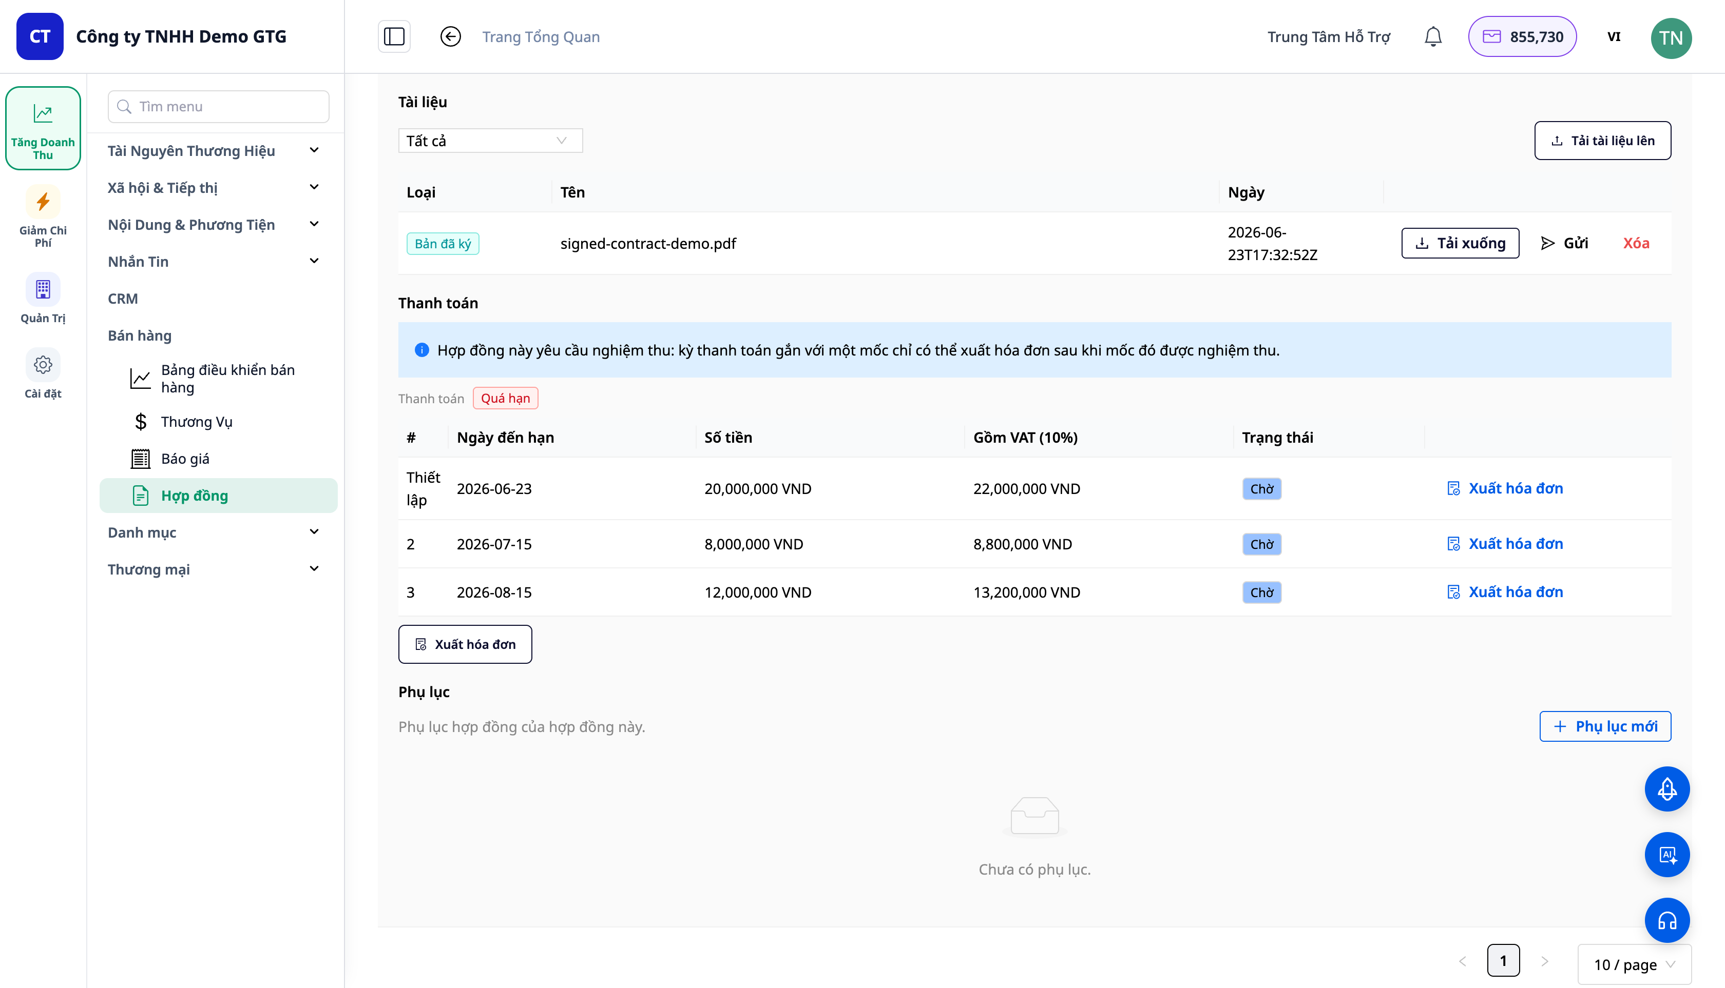Expand the Thương mại menu
The width and height of the screenshot is (1725, 988).
pyautogui.click(x=214, y=569)
